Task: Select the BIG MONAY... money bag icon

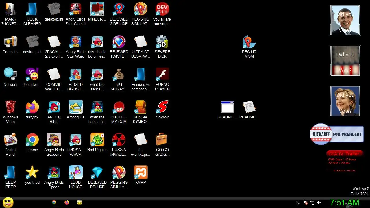Action: tap(119, 80)
